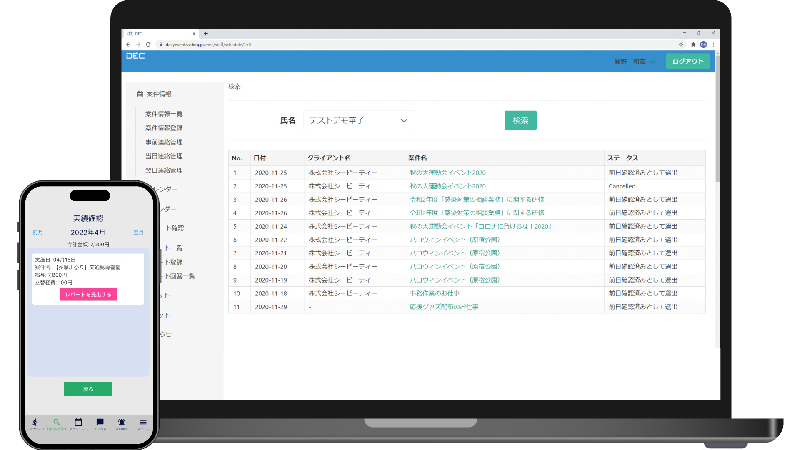Select 案件情報一覧 in the sidebar

(164, 114)
